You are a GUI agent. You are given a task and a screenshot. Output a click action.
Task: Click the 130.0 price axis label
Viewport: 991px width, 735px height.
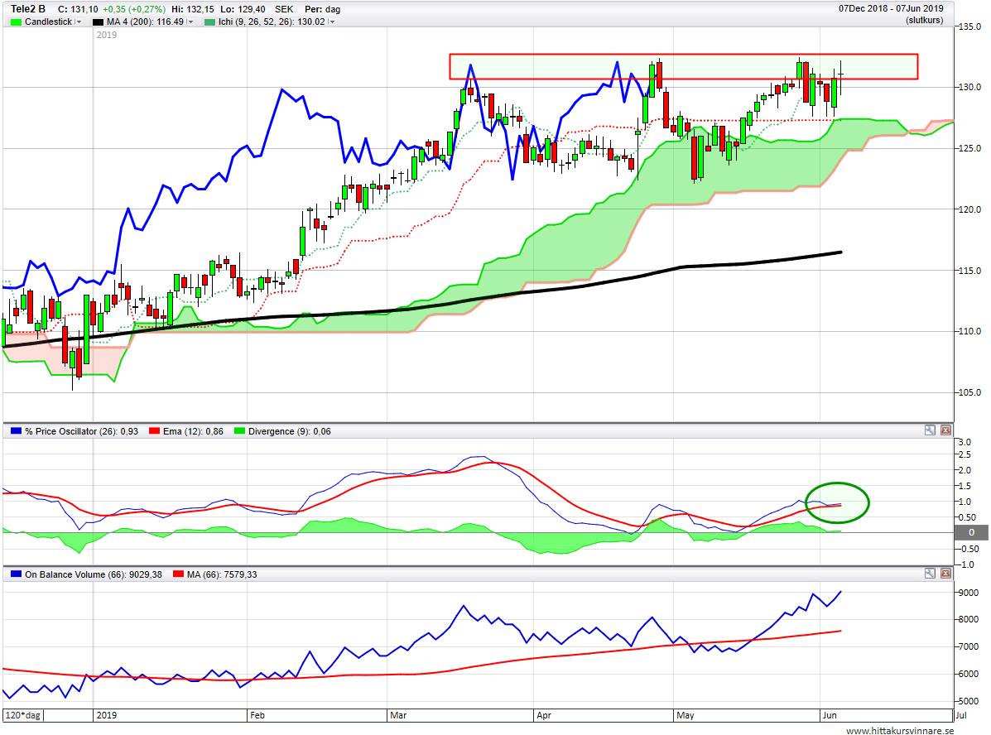(970, 87)
